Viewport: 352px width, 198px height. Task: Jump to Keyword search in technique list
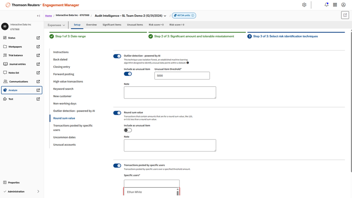tap(63, 89)
